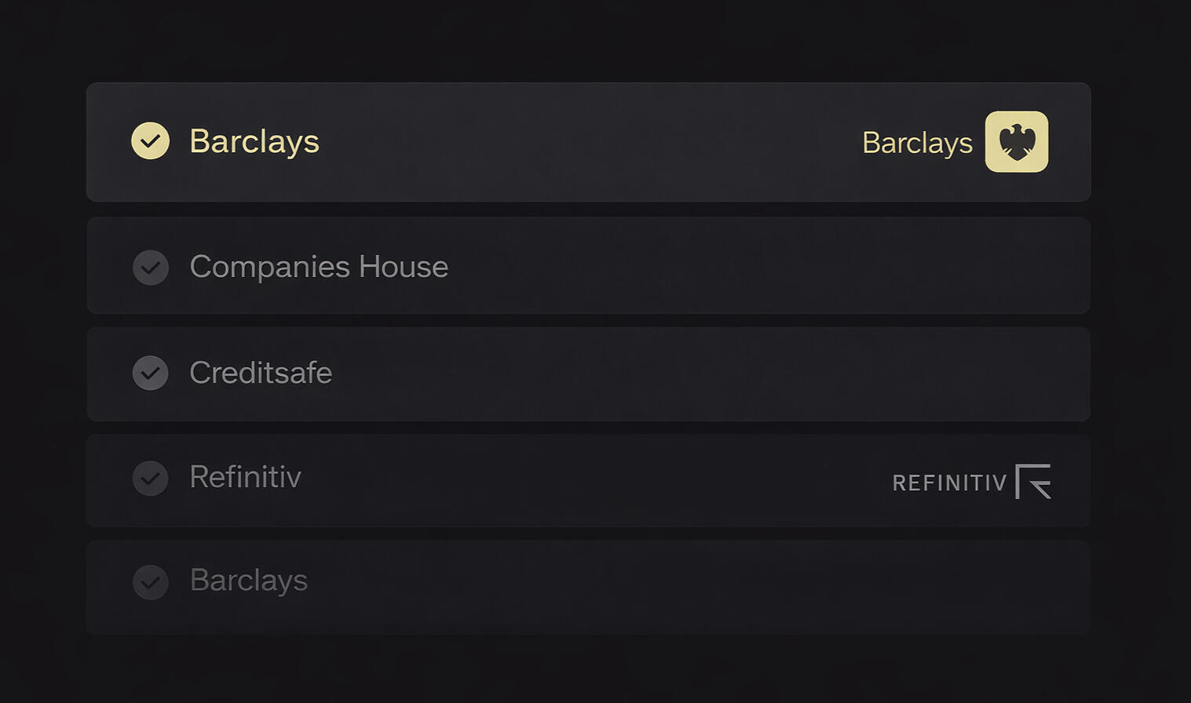
Task: Toggle the gold checkmark beside highlighted Barclays
Action: tap(150, 141)
